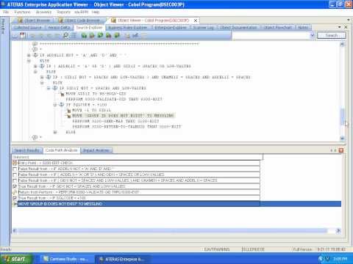
Task: Collapse the IF GIDII NOT = SPACES AND LOW-VALUES node
Action: tap(49, 88)
